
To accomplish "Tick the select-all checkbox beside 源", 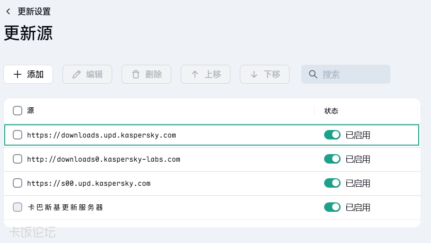I will pos(18,111).
